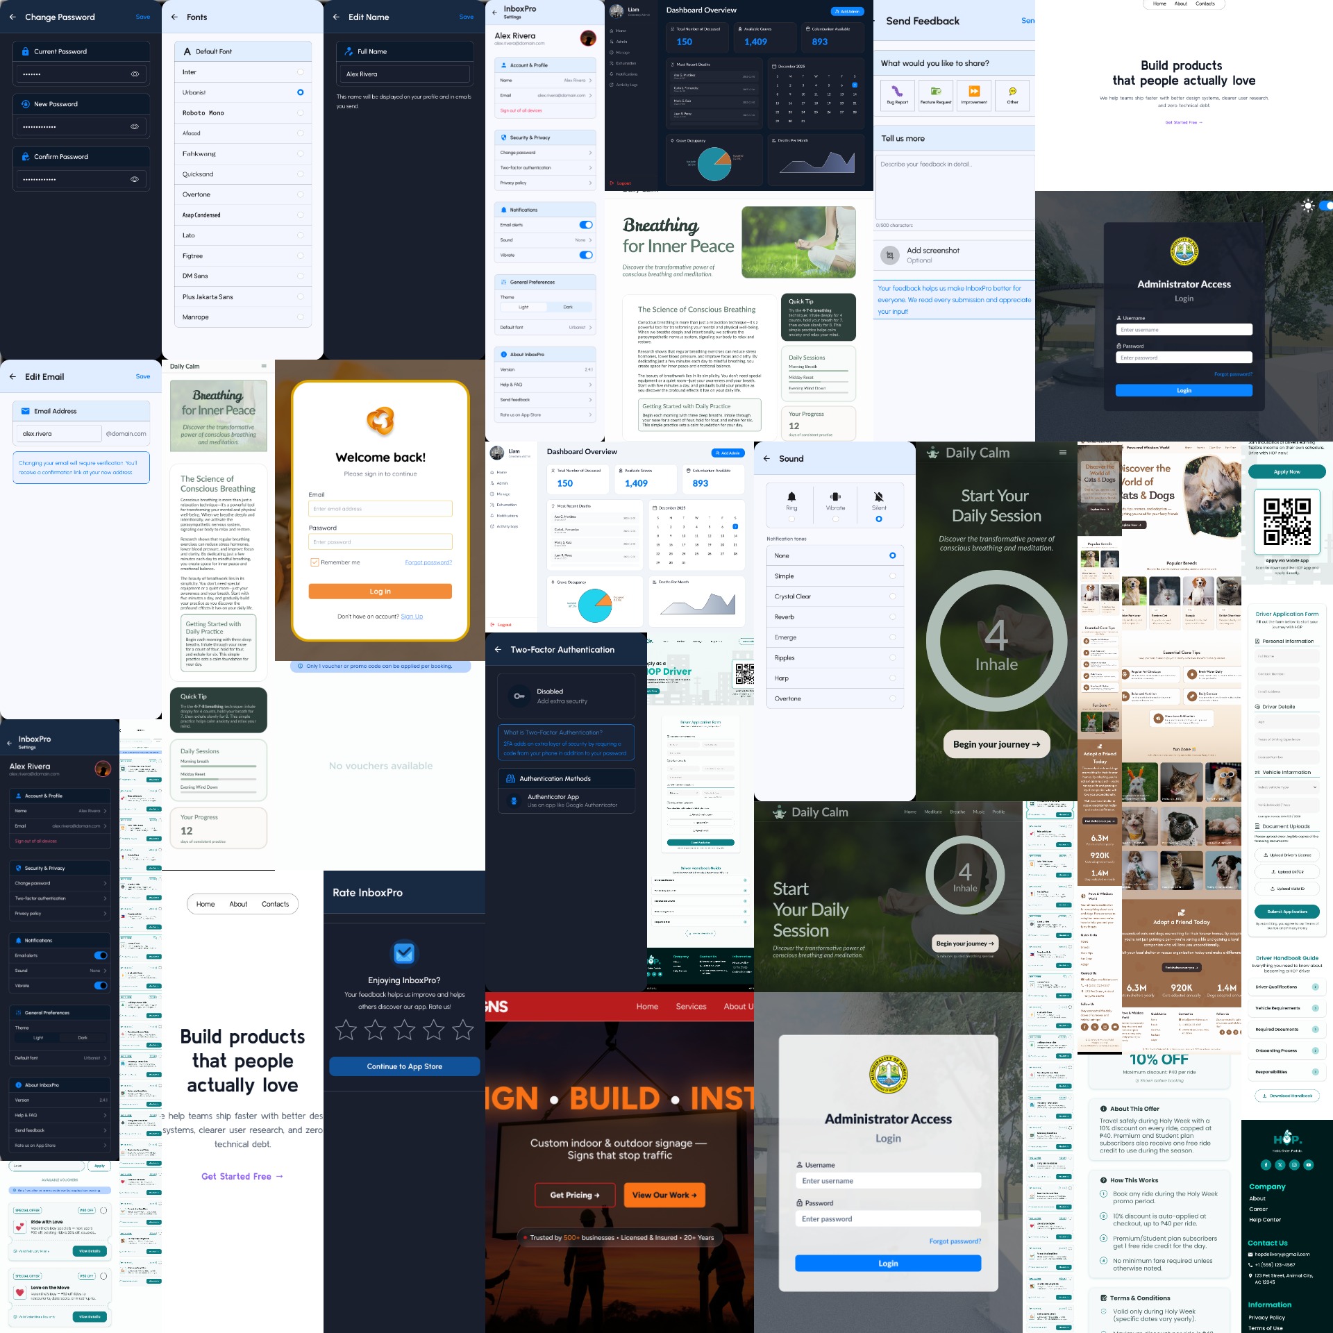Viewport: 1333px width, 1333px height.
Task: Open Change password row in light InboxPro settings
Action: [546, 153]
